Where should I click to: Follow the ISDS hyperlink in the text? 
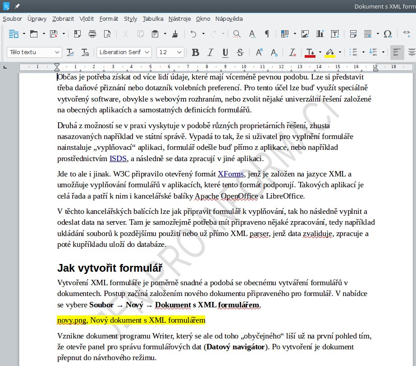point(118,159)
